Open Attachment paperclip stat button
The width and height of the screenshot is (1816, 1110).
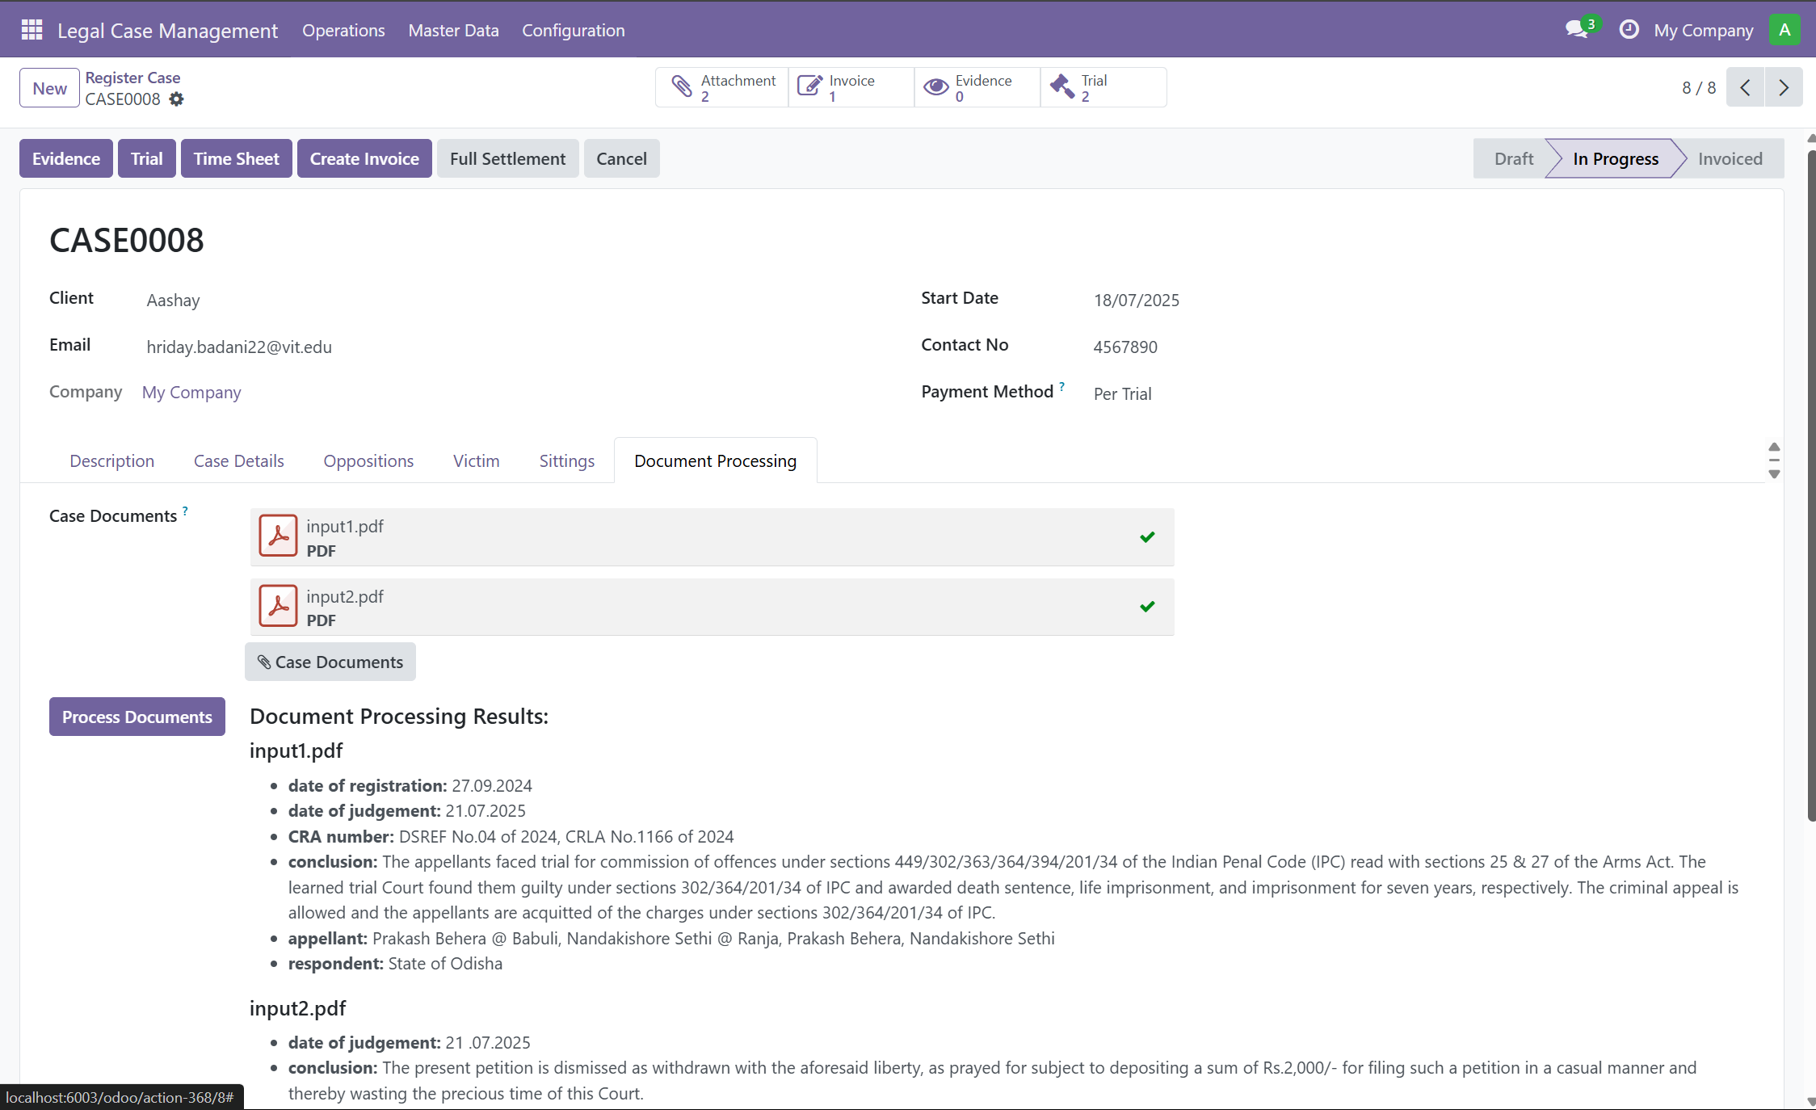(x=721, y=87)
